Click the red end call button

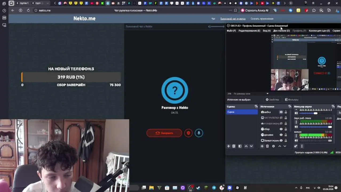coord(164,133)
